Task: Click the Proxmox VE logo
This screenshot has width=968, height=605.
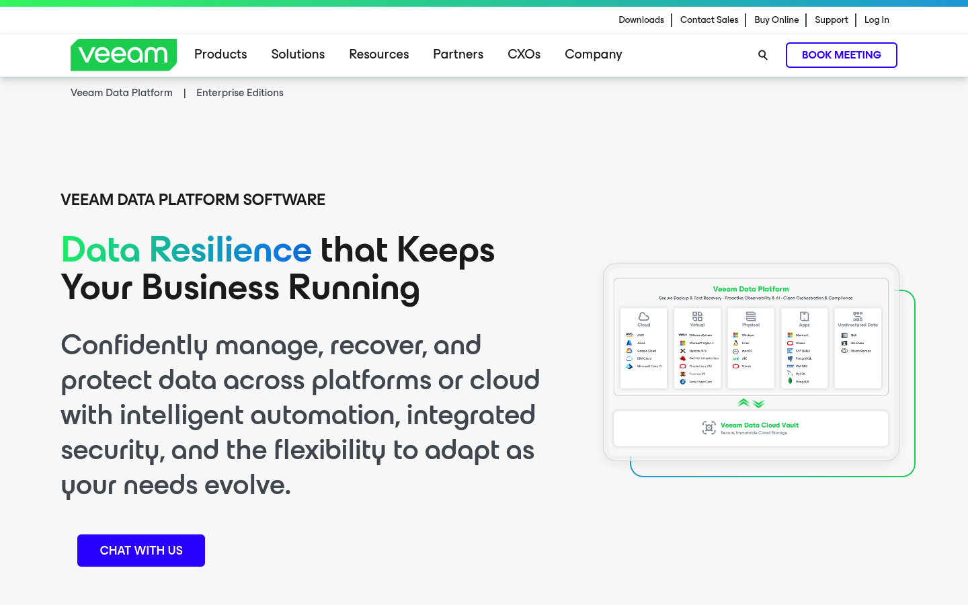Action: pos(682,374)
